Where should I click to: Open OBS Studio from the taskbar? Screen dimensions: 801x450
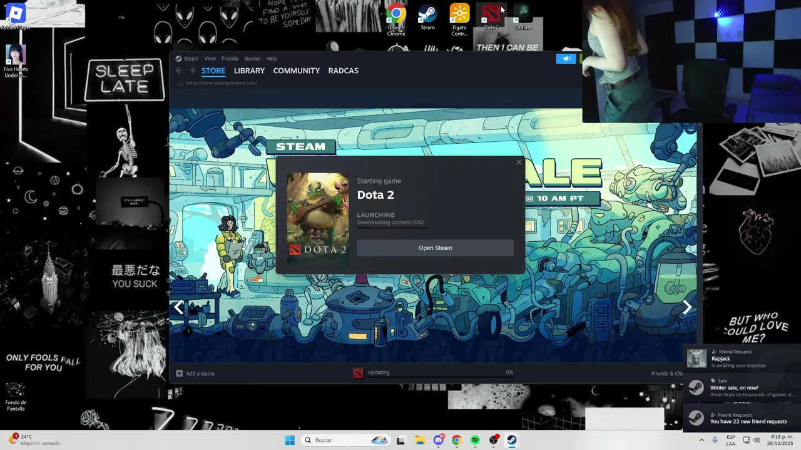tap(494, 440)
